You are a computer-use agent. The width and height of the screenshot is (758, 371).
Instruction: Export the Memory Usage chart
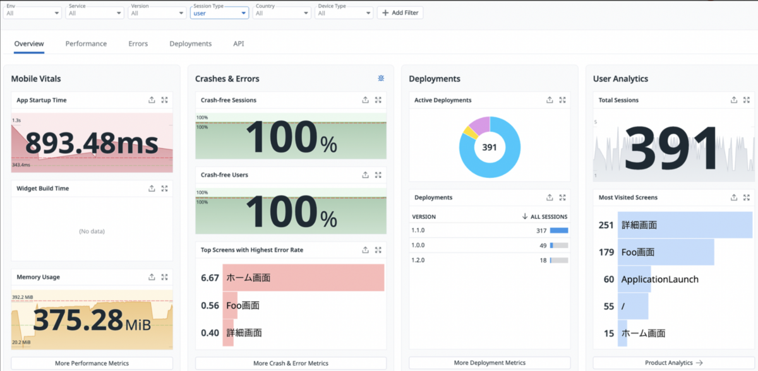coord(152,277)
